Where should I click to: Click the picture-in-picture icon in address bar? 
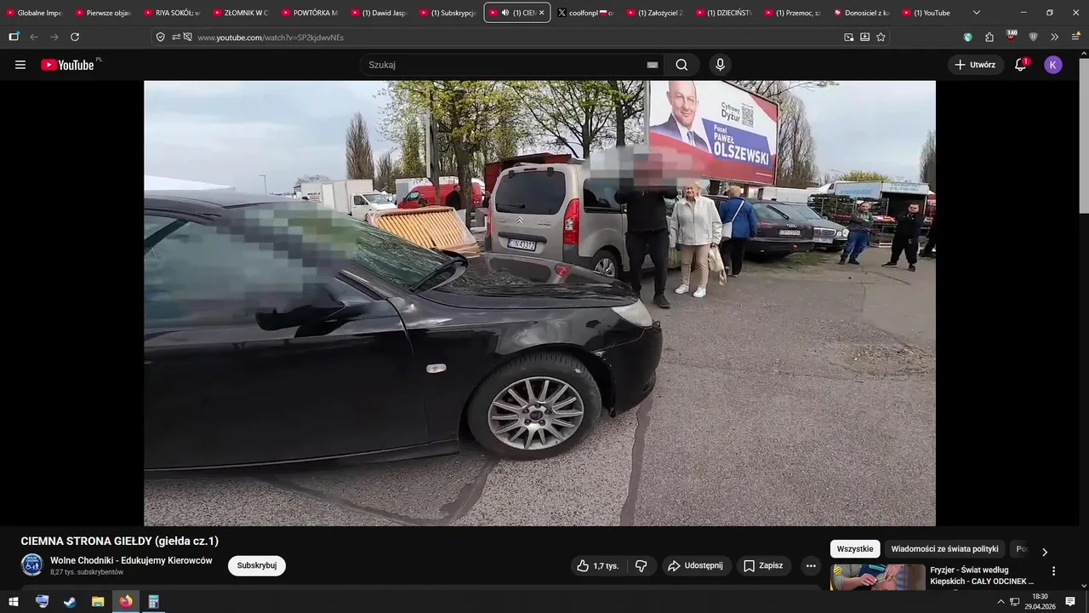tap(848, 37)
